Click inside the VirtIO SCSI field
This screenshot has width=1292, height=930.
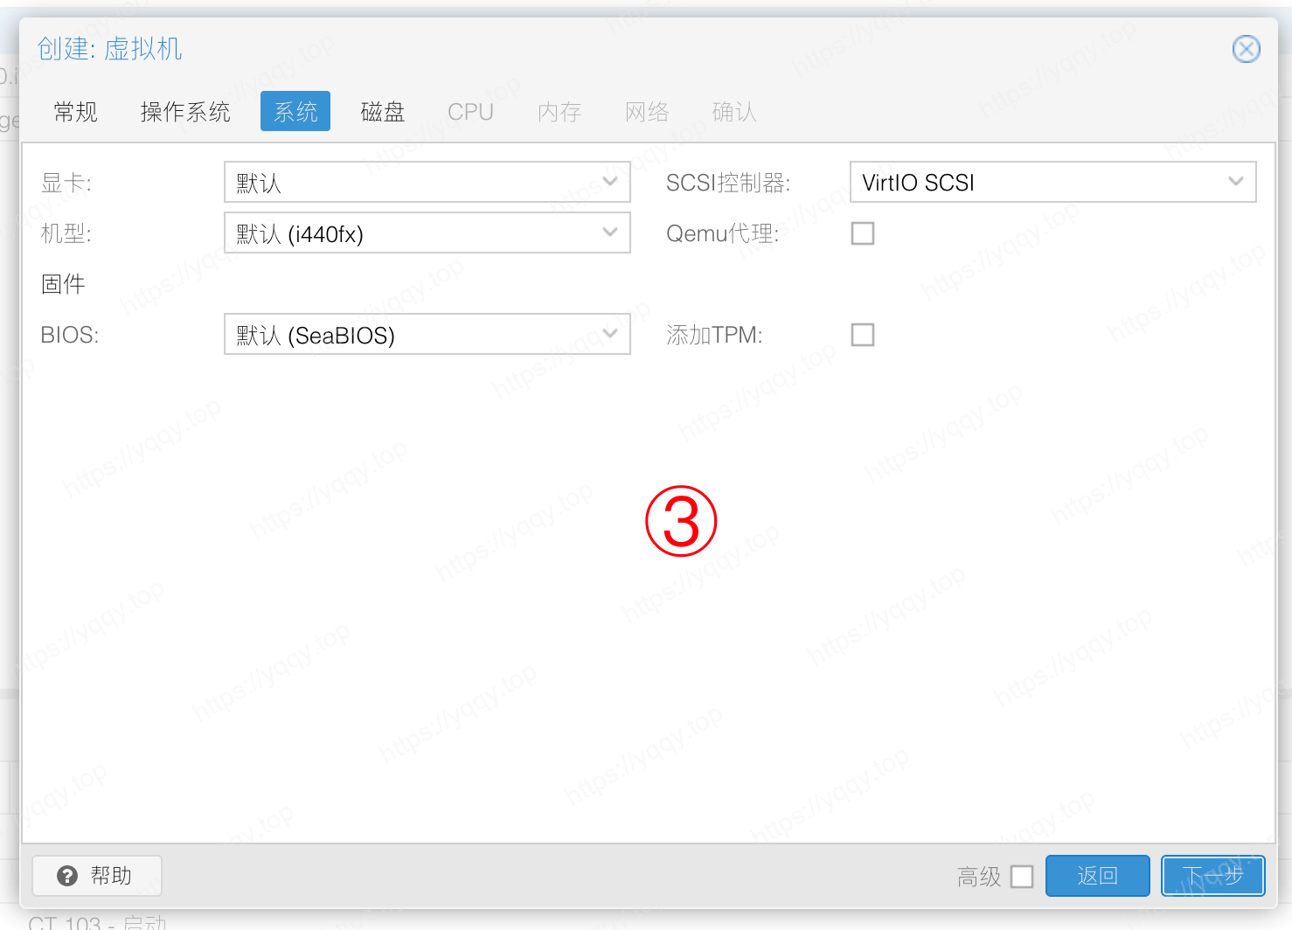[1032, 182]
